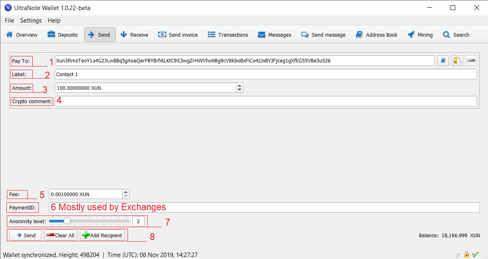
Task: View the Transactions list
Action: tap(228, 35)
